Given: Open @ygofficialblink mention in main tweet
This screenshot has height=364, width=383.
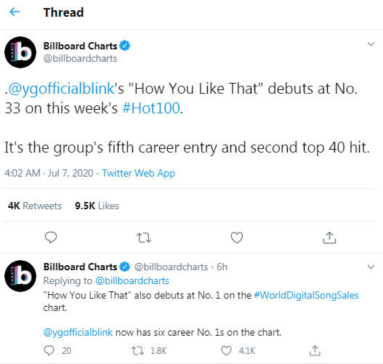Looking at the screenshot, I should click(x=61, y=89).
